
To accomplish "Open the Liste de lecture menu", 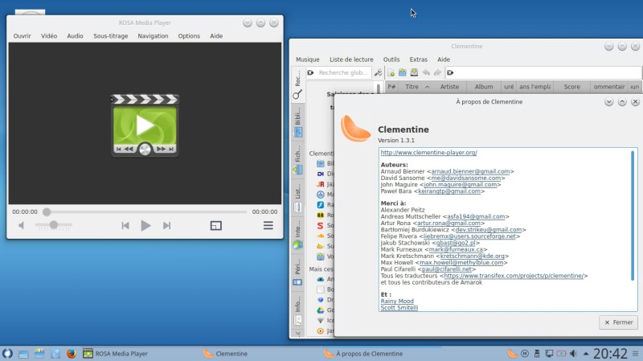I will coord(351,59).
